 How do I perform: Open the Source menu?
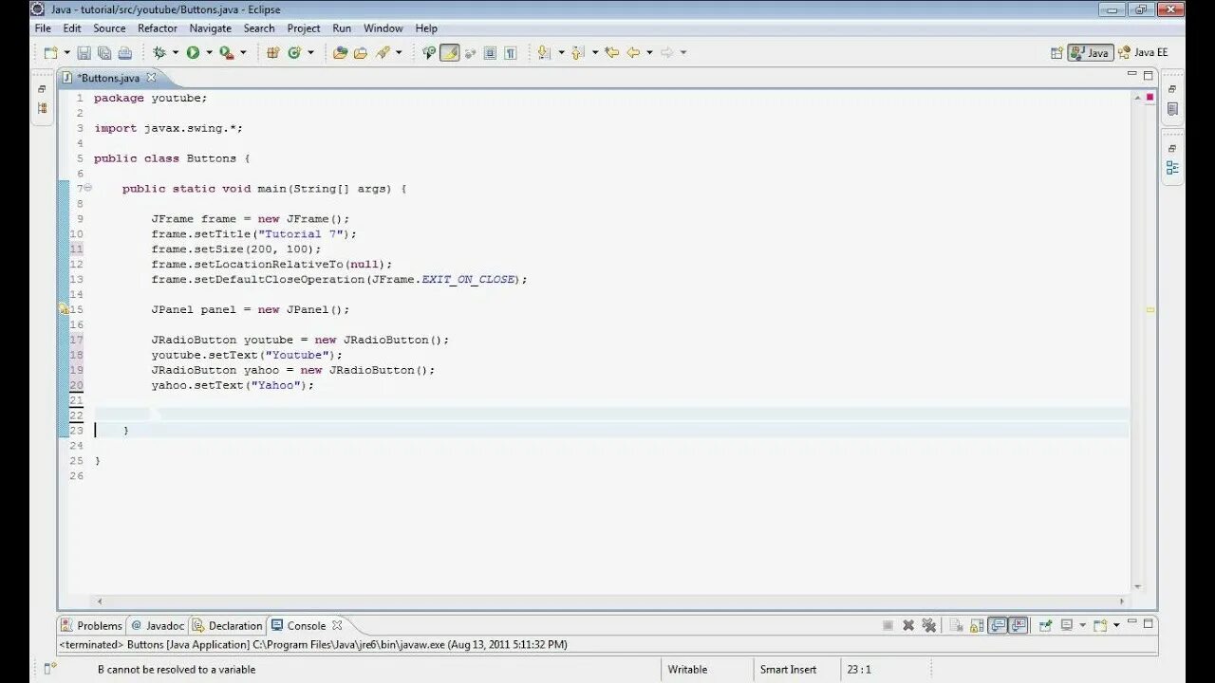click(x=109, y=28)
